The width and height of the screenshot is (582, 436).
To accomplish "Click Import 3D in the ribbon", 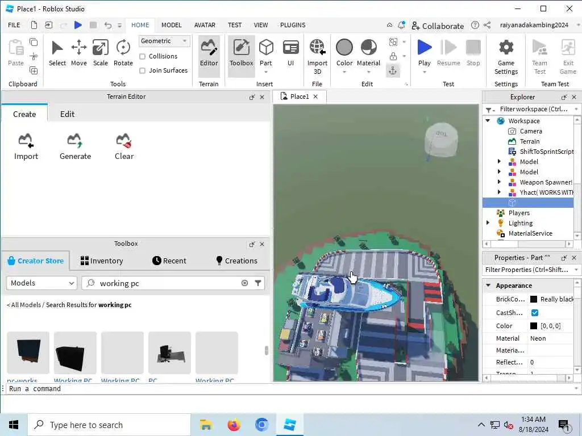I will tap(317, 57).
